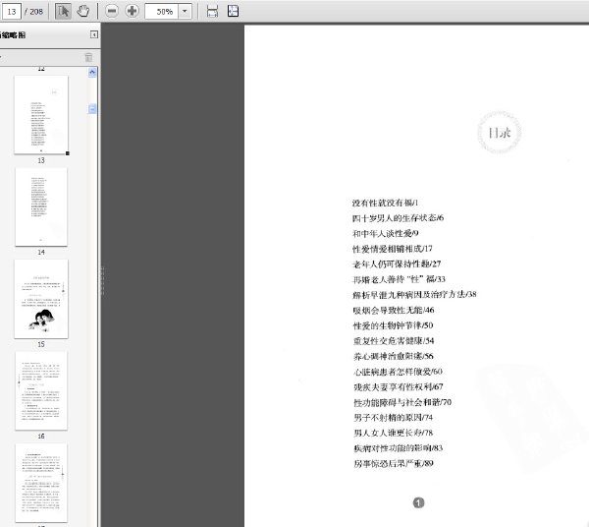This screenshot has height=527, width=589.
Task: Click the entry '残疾夫妻享有性权利/67'
Action: coord(399,386)
